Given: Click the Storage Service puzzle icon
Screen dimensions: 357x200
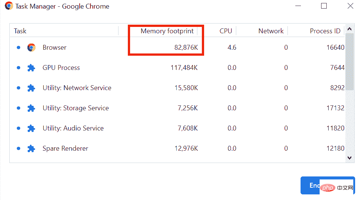Looking at the screenshot, I should tap(31, 108).
